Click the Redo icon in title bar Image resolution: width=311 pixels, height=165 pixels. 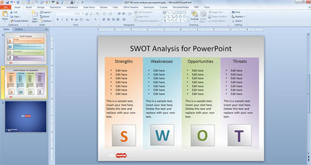point(18,2)
